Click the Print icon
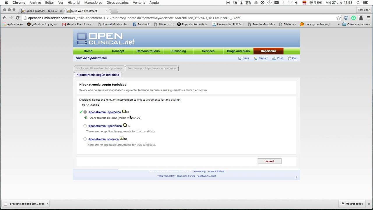 pyautogui.click(x=274, y=58)
